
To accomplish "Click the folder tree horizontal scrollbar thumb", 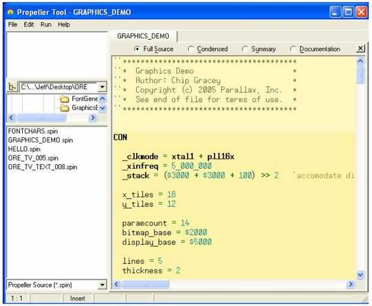I will pyautogui.click(x=41, y=118).
